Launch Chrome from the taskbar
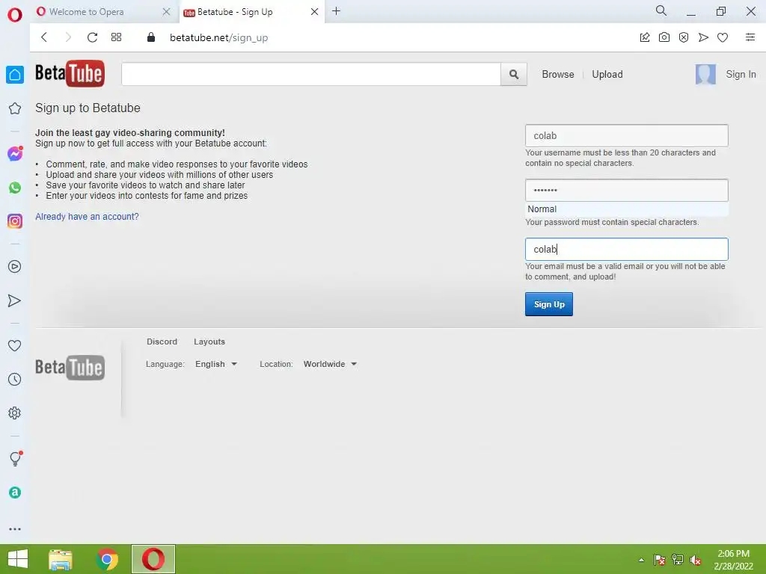 (x=108, y=559)
